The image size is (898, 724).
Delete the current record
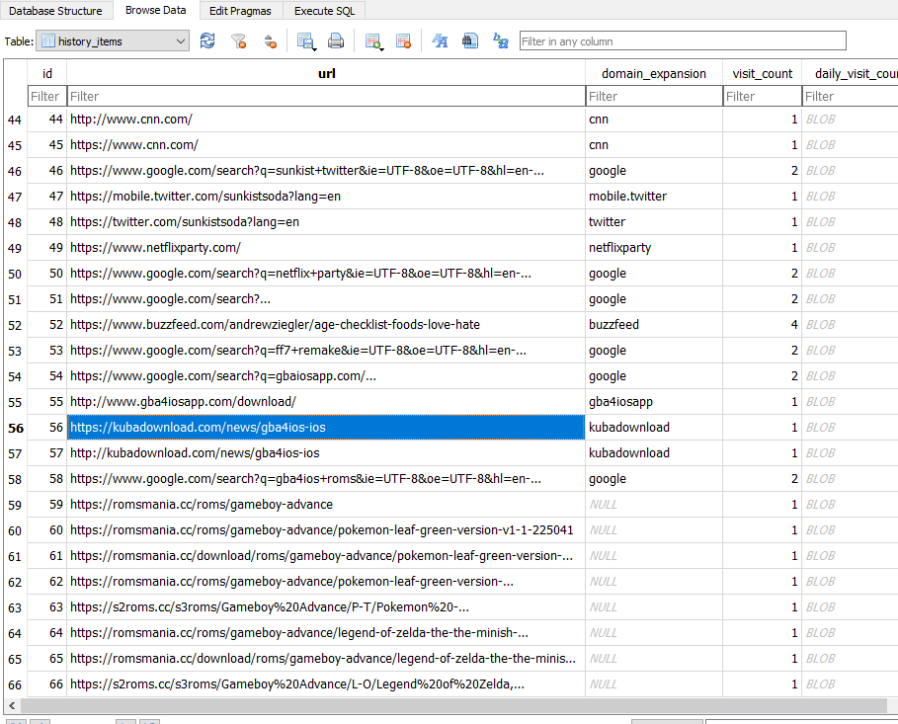tap(403, 40)
